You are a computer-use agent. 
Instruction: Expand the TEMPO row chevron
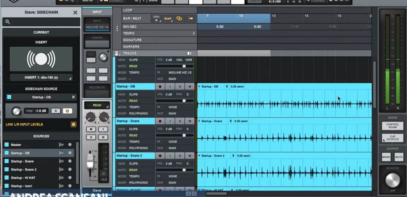click(194, 33)
